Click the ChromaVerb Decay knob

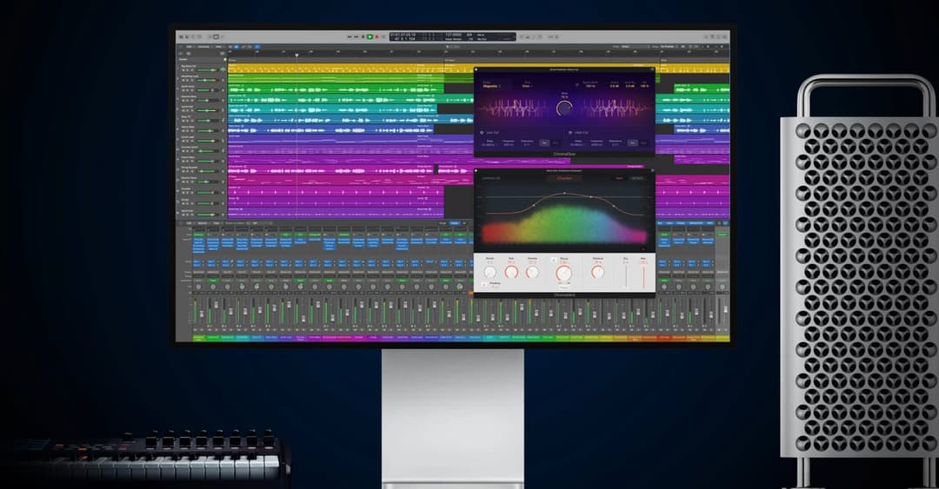[x=564, y=273]
